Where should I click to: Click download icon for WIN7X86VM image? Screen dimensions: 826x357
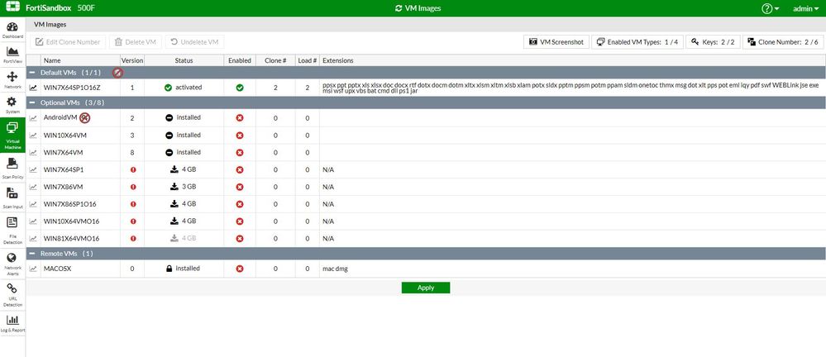click(174, 187)
